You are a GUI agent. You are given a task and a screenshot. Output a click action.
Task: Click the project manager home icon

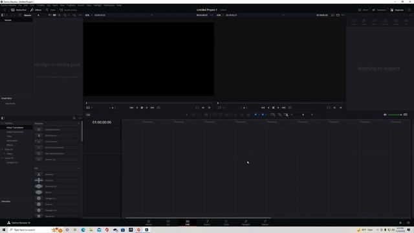click(x=400, y=223)
